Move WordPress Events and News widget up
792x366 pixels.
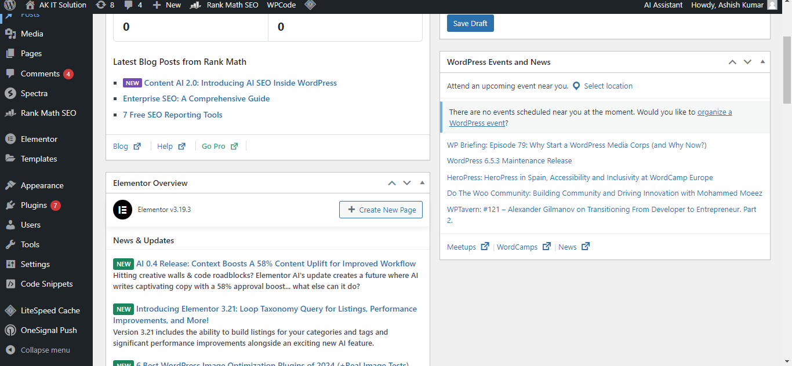[x=732, y=62]
